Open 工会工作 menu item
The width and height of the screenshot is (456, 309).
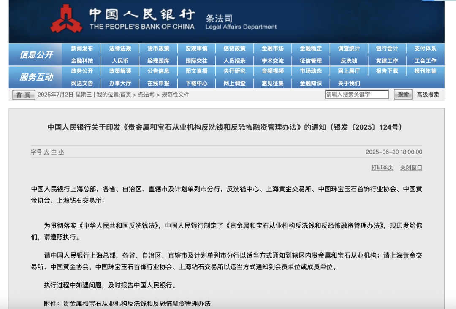[425, 61]
